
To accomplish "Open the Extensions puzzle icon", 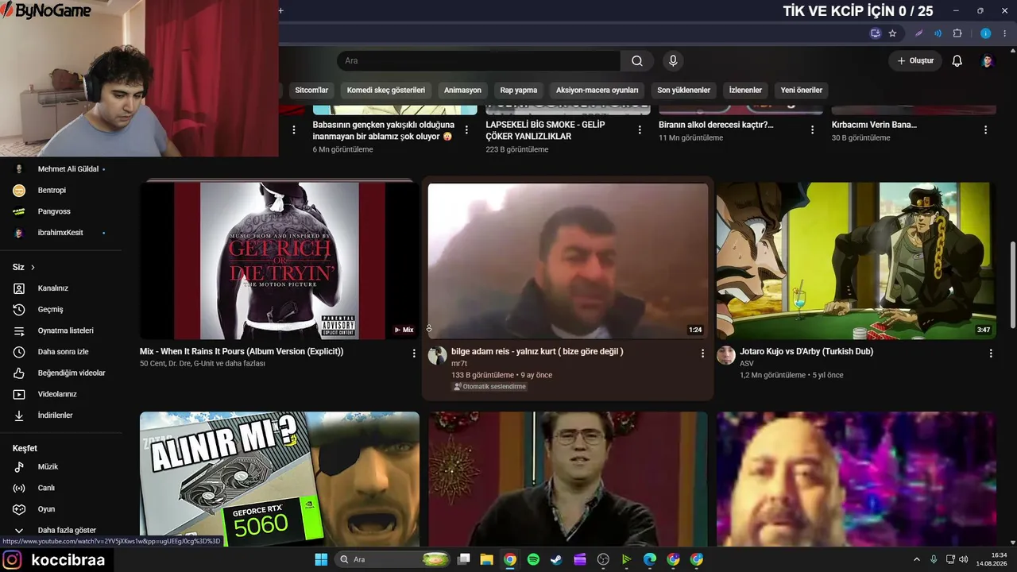I will click(957, 33).
